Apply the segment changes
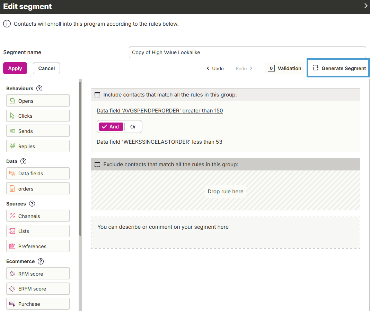The image size is (370, 311). coord(15,68)
